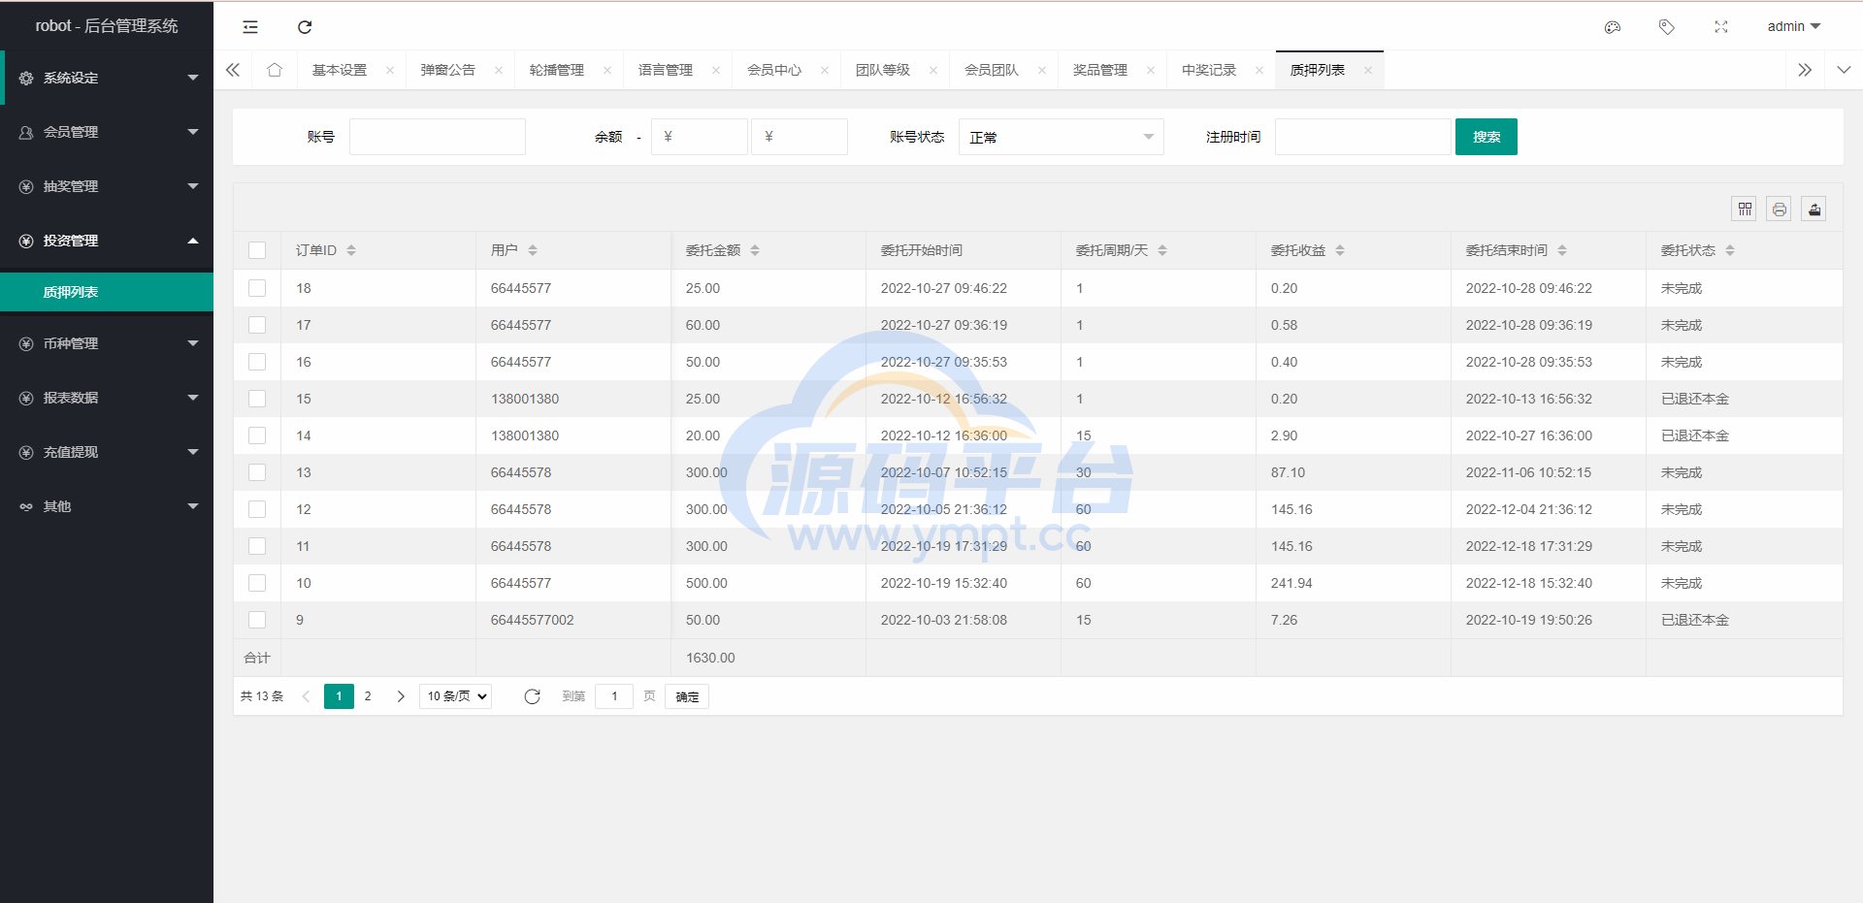
Task: Switch to 语言管理 tab
Action: [x=666, y=70]
